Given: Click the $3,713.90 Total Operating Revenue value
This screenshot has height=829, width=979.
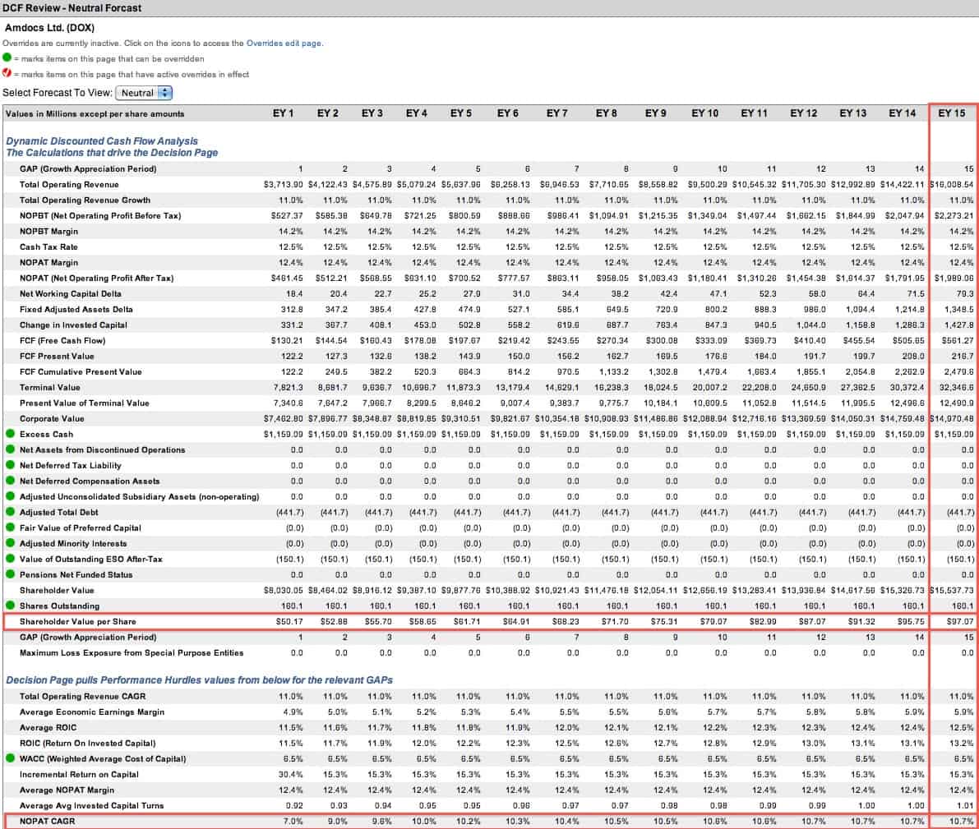Looking at the screenshot, I should coord(284,184).
